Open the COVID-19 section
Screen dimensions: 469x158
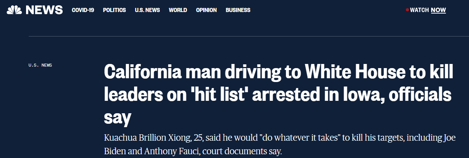click(83, 10)
